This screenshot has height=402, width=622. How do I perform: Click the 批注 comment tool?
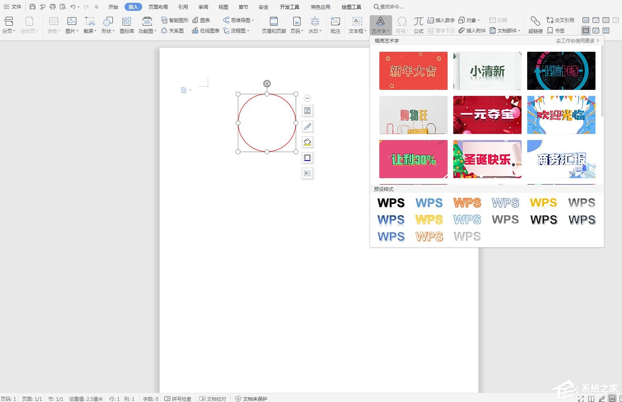(x=335, y=24)
